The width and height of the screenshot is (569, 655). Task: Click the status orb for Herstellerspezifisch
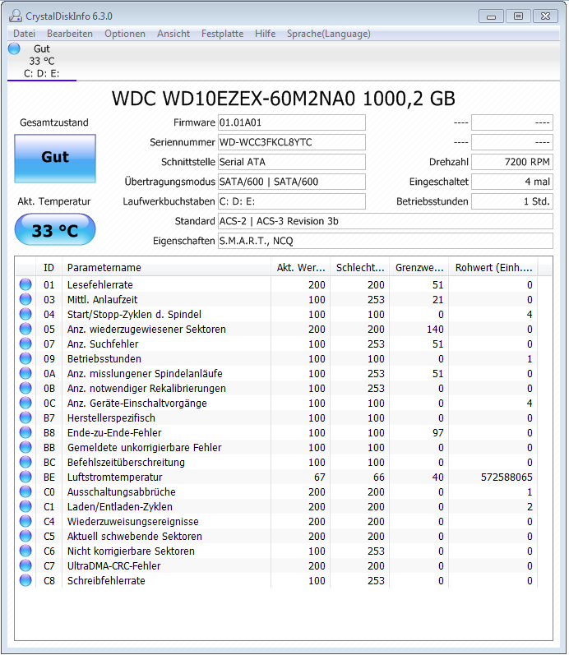(25, 417)
